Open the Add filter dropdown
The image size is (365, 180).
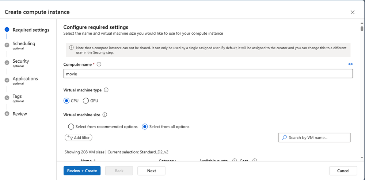click(79, 137)
